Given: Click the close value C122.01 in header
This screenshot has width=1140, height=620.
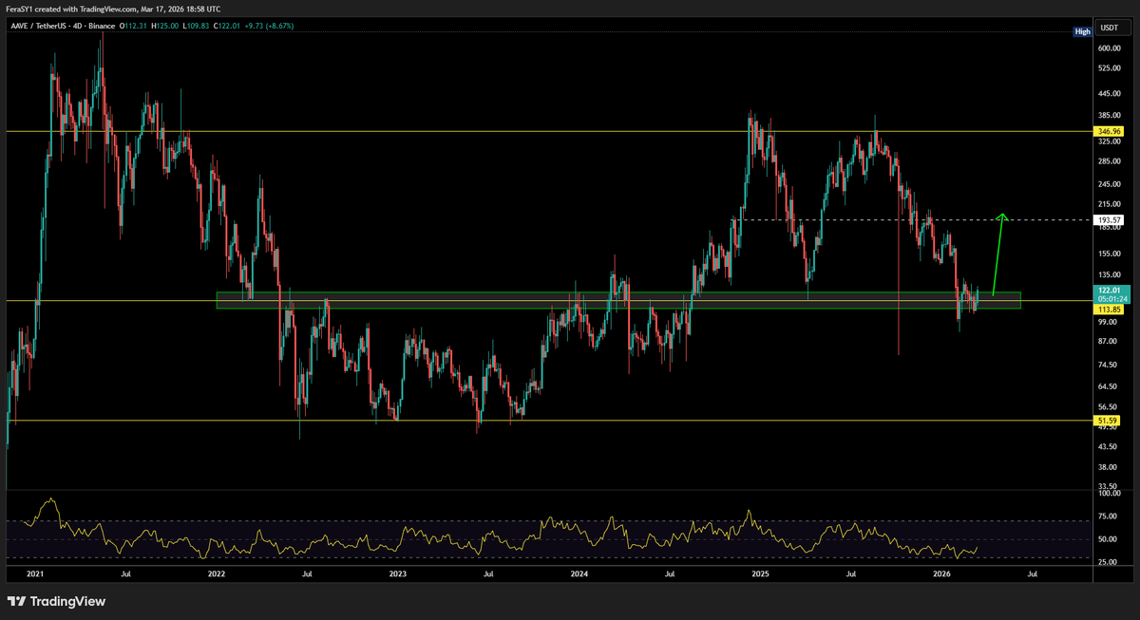Looking at the screenshot, I should pos(228,25).
